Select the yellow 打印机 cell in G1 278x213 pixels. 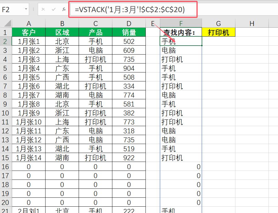click(x=218, y=32)
